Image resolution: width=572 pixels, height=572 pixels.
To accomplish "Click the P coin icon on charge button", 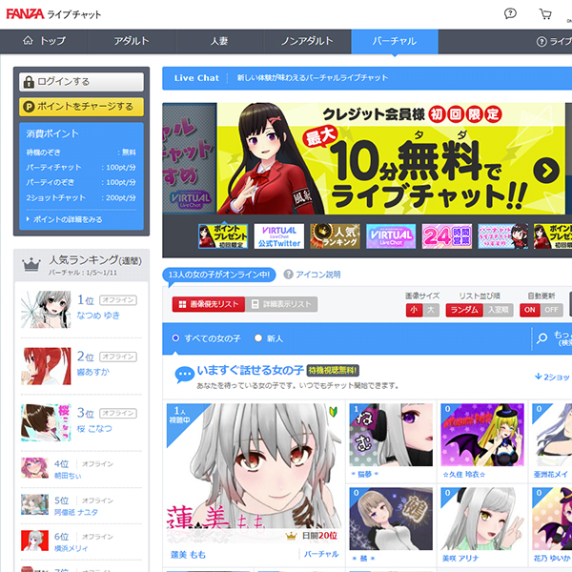I will point(29,107).
